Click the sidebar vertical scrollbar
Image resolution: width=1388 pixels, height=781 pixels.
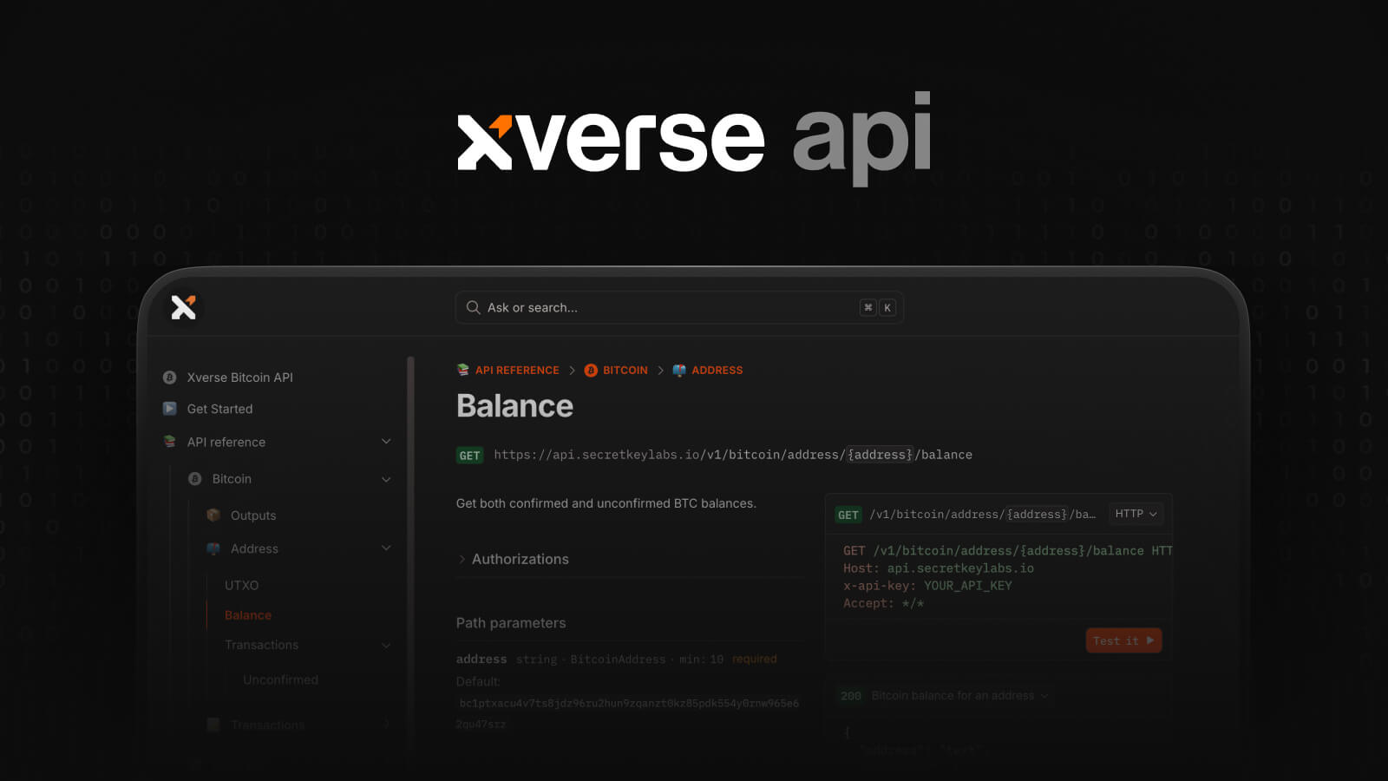[410, 521]
